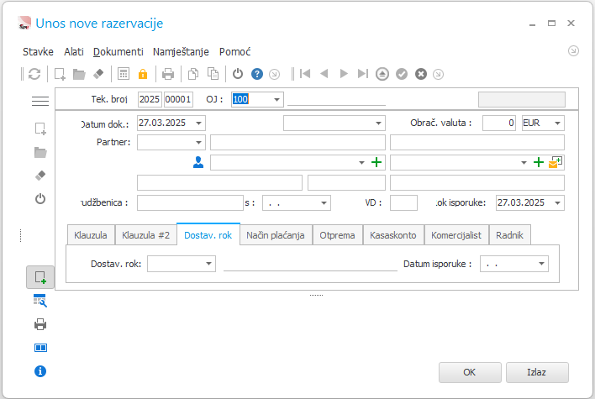Click the copy document icon
Screen dimensions: 595x399
pyautogui.click(x=193, y=74)
